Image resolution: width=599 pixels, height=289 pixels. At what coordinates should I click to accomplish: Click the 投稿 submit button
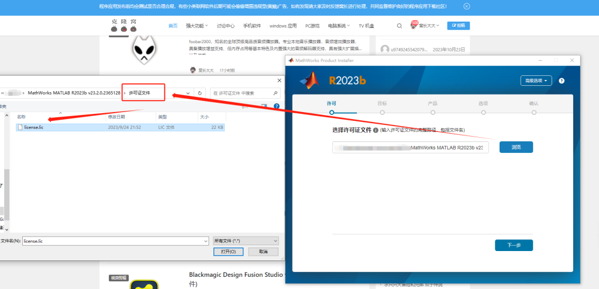(x=459, y=26)
